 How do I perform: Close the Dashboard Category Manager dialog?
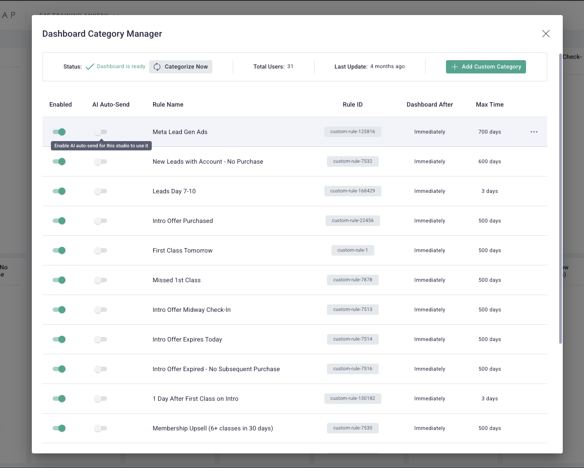(x=546, y=34)
